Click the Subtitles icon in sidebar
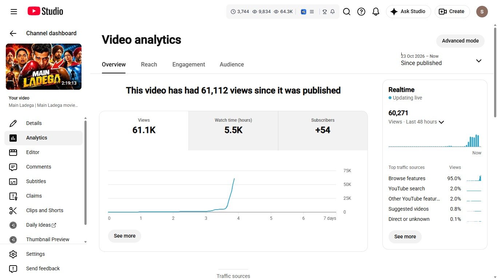This screenshot has height=279, width=497. [13, 181]
